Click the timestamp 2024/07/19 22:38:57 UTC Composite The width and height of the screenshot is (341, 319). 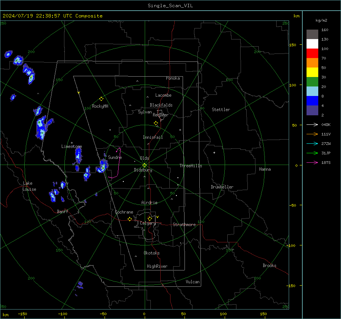(x=52, y=16)
